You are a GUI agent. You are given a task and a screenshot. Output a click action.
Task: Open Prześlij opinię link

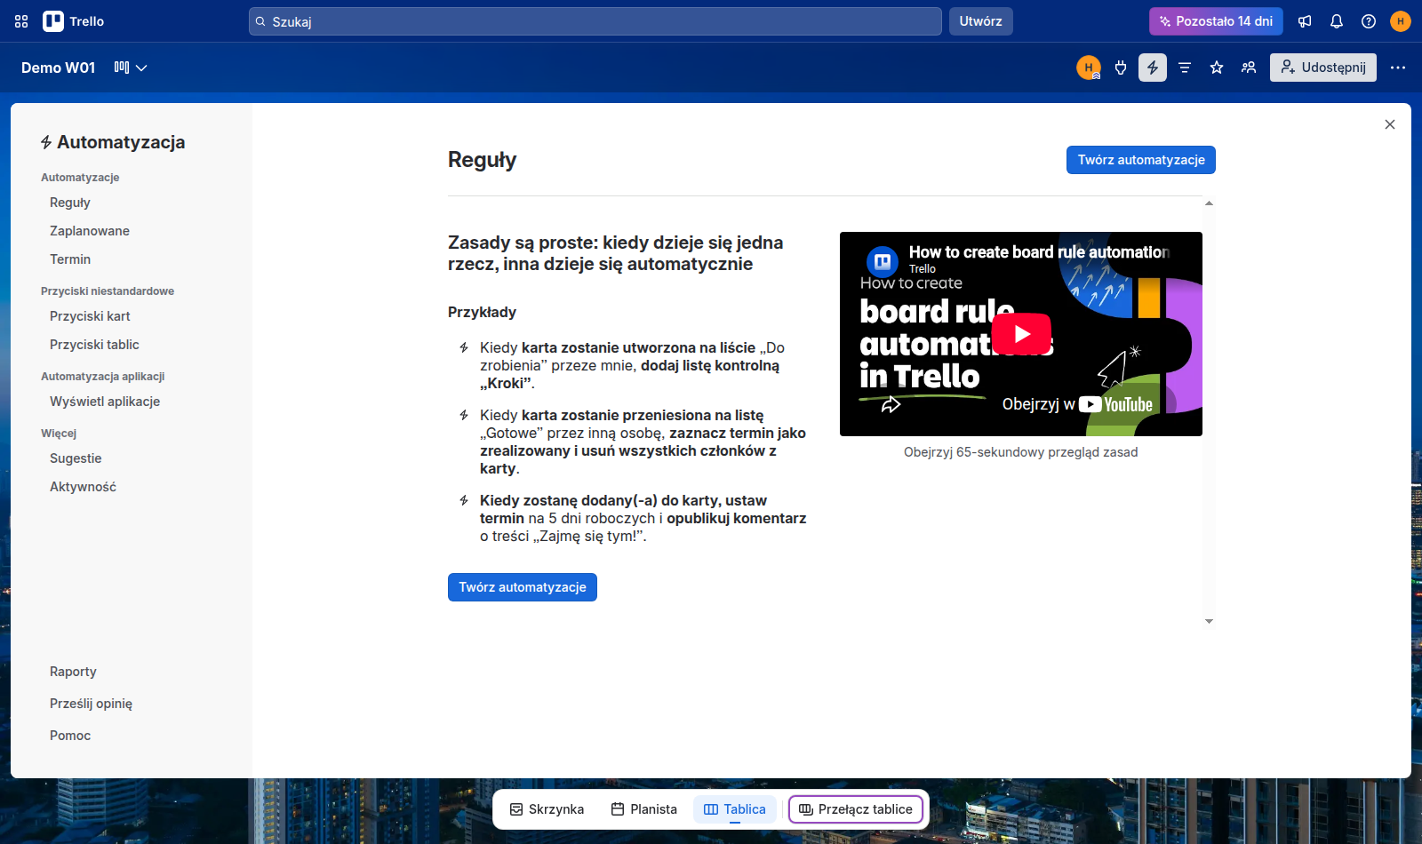pos(91,704)
